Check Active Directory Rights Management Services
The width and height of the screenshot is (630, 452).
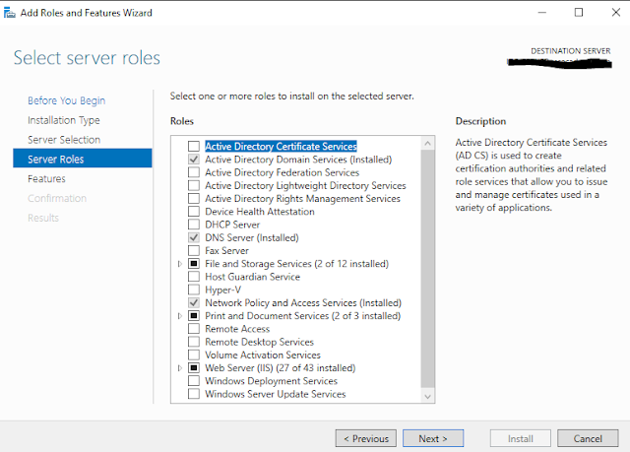(194, 199)
